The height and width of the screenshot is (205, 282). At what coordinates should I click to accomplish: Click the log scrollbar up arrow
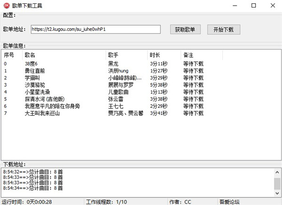tap(277, 172)
